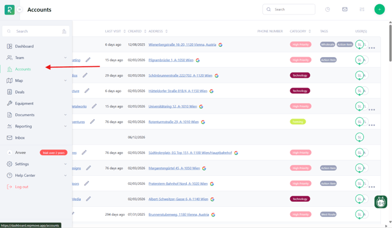
Task: Open Schönbrunnerstraße 222/702 address link
Action: [180, 75]
